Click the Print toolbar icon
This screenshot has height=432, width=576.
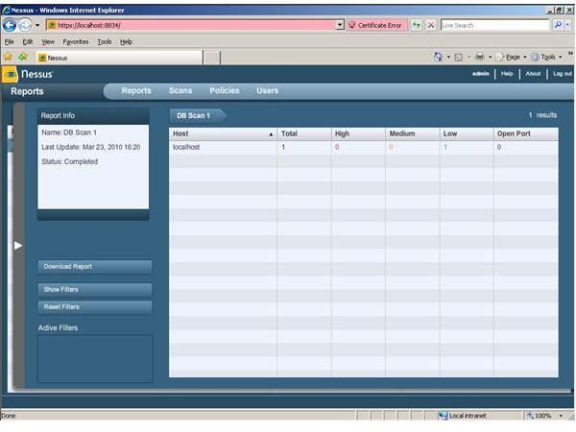[x=479, y=57]
